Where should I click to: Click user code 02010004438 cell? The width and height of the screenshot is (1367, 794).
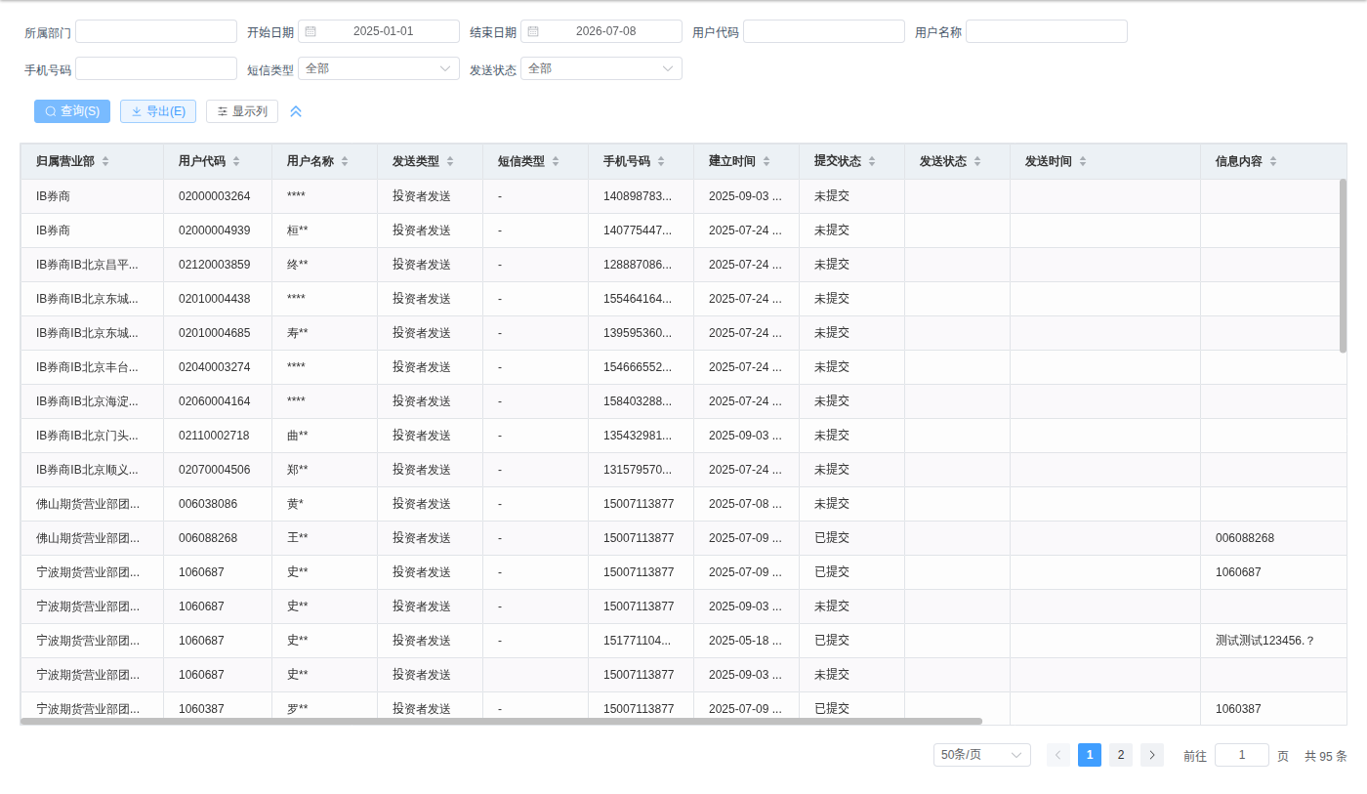(x=218, y=299)
